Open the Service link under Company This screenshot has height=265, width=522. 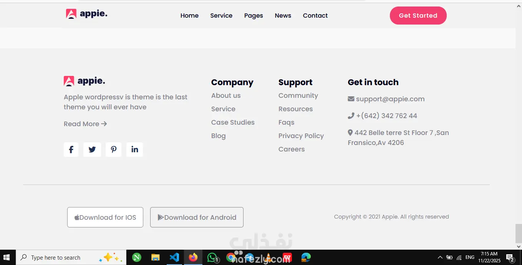223,109
